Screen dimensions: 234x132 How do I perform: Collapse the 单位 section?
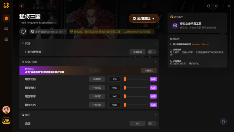click(155, 115)
